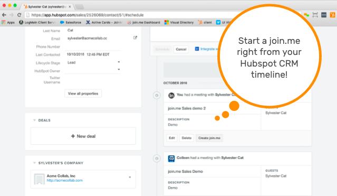The height and width of the screenshot is (196, 337).
Task: Click join.me Sales demo 2 title
Action: 187,108
